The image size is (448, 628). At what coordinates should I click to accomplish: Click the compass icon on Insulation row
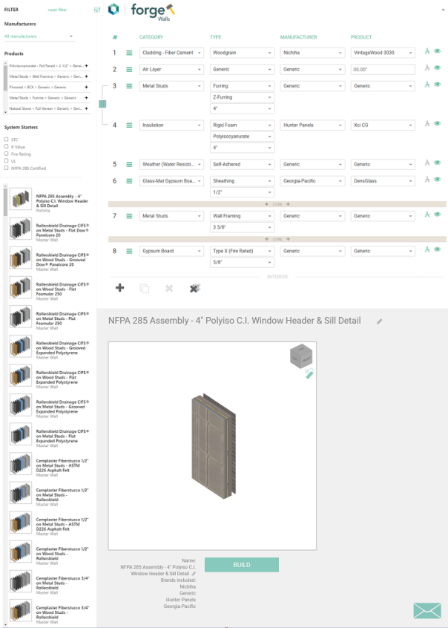click(x=427, y=124)
